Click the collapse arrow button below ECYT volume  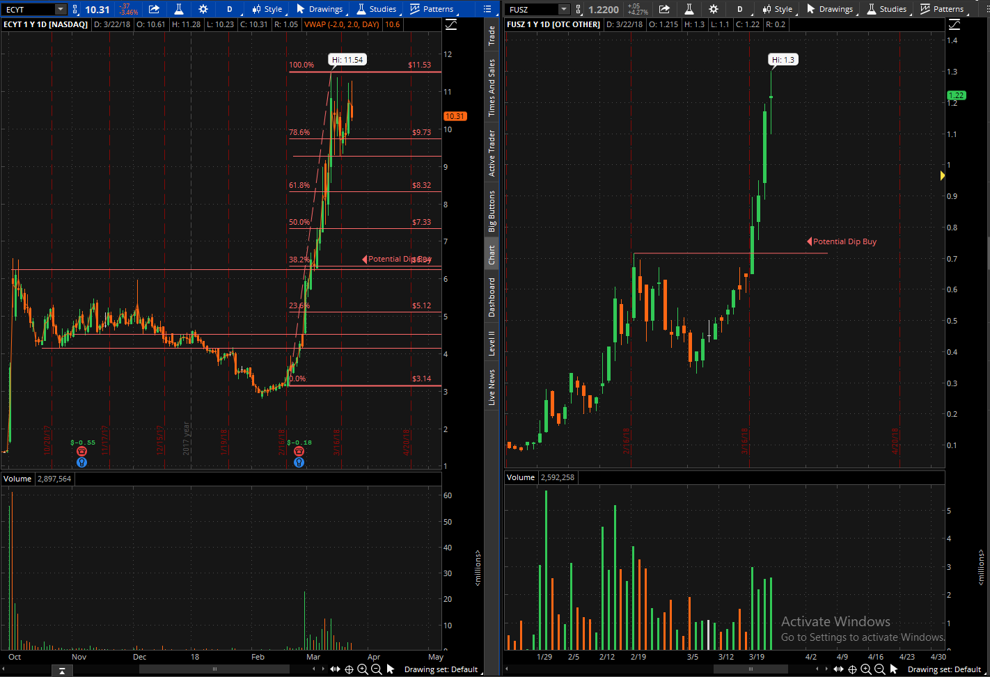pos(62,671)
